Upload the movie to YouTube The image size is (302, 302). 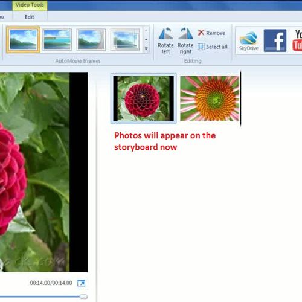pyautogui.click(x=297, y=40)
